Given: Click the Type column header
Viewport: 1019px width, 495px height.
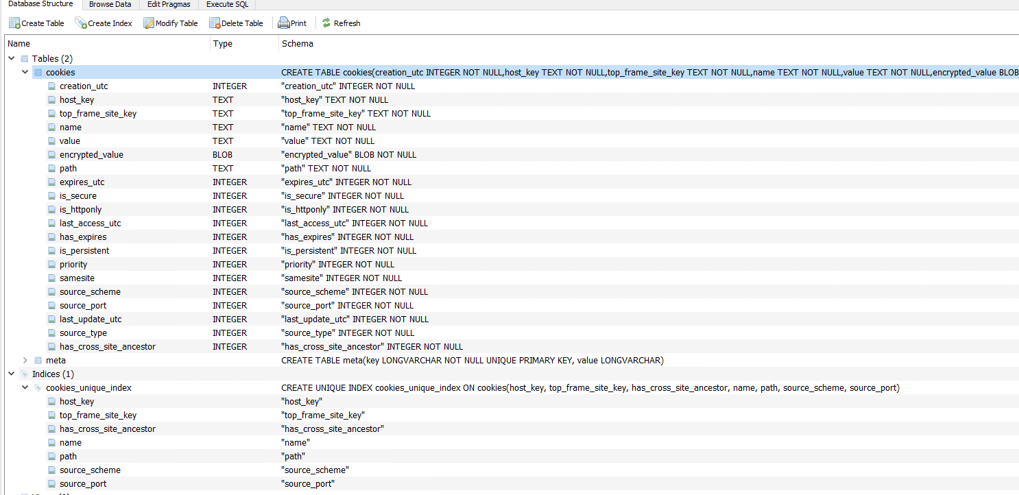Looking at the screenshot, I should [244, 44].
